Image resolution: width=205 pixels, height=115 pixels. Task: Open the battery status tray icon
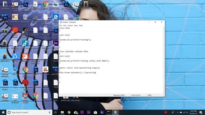[x=181, y=112]
